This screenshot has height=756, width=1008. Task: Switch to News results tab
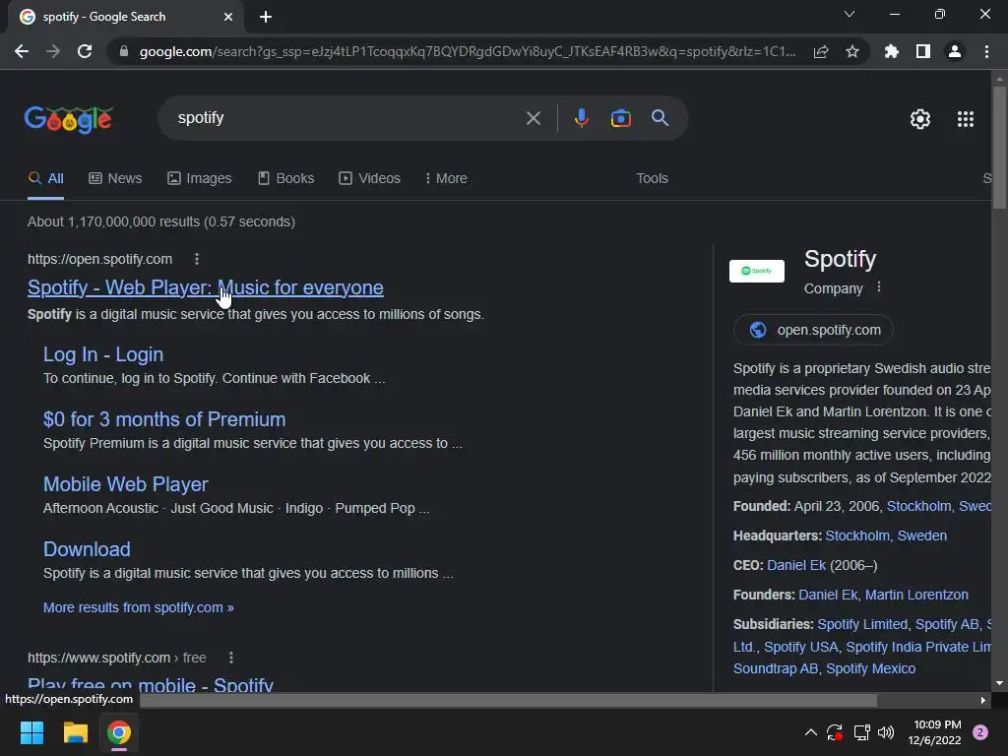pos(115,178)
